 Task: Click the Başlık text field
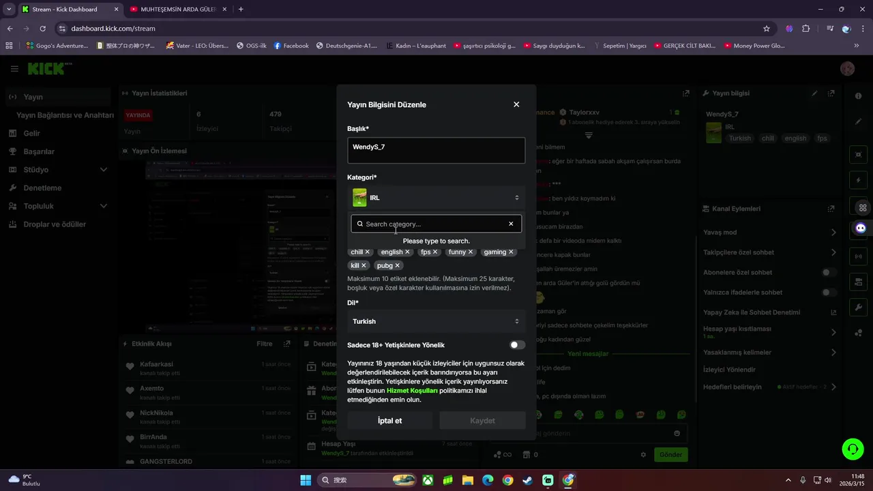pyautogui.click(x=436, y=151)
